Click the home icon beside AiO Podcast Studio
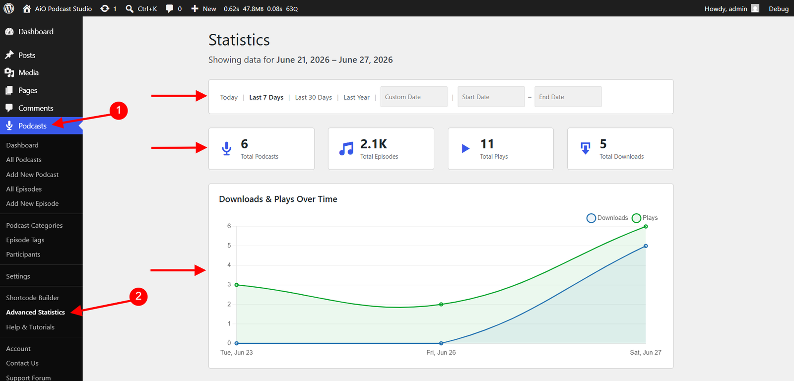 pos(27,8)
